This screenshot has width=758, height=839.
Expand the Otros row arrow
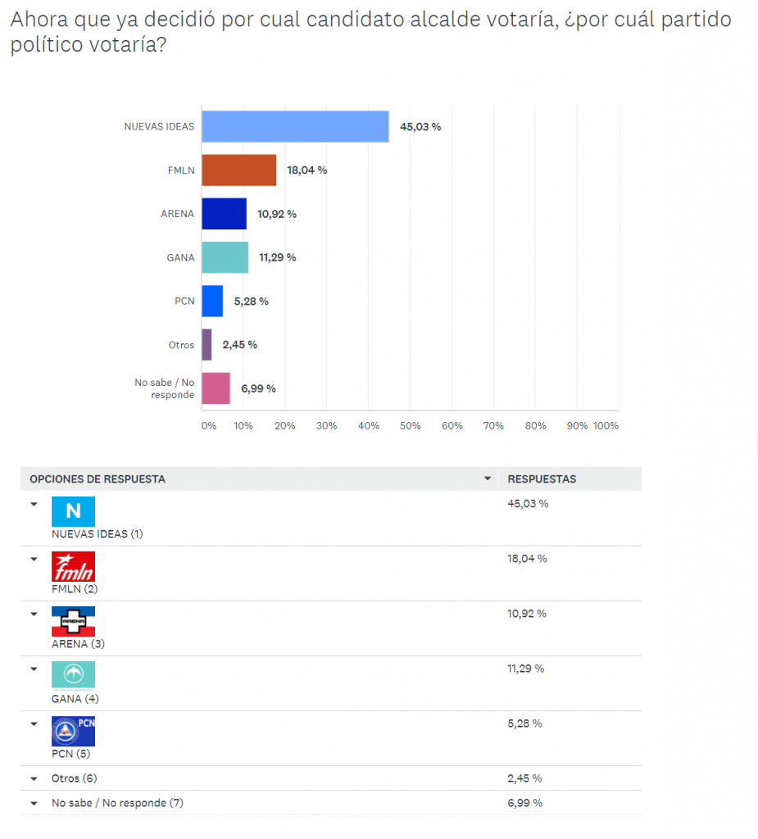tap(34, 779)
